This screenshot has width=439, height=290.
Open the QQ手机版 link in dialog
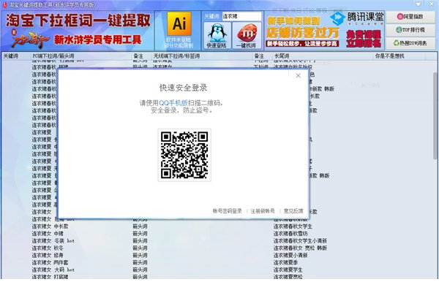(x=173, y=103)
